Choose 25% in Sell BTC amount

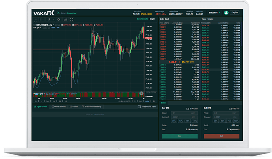tap(216, 121)
